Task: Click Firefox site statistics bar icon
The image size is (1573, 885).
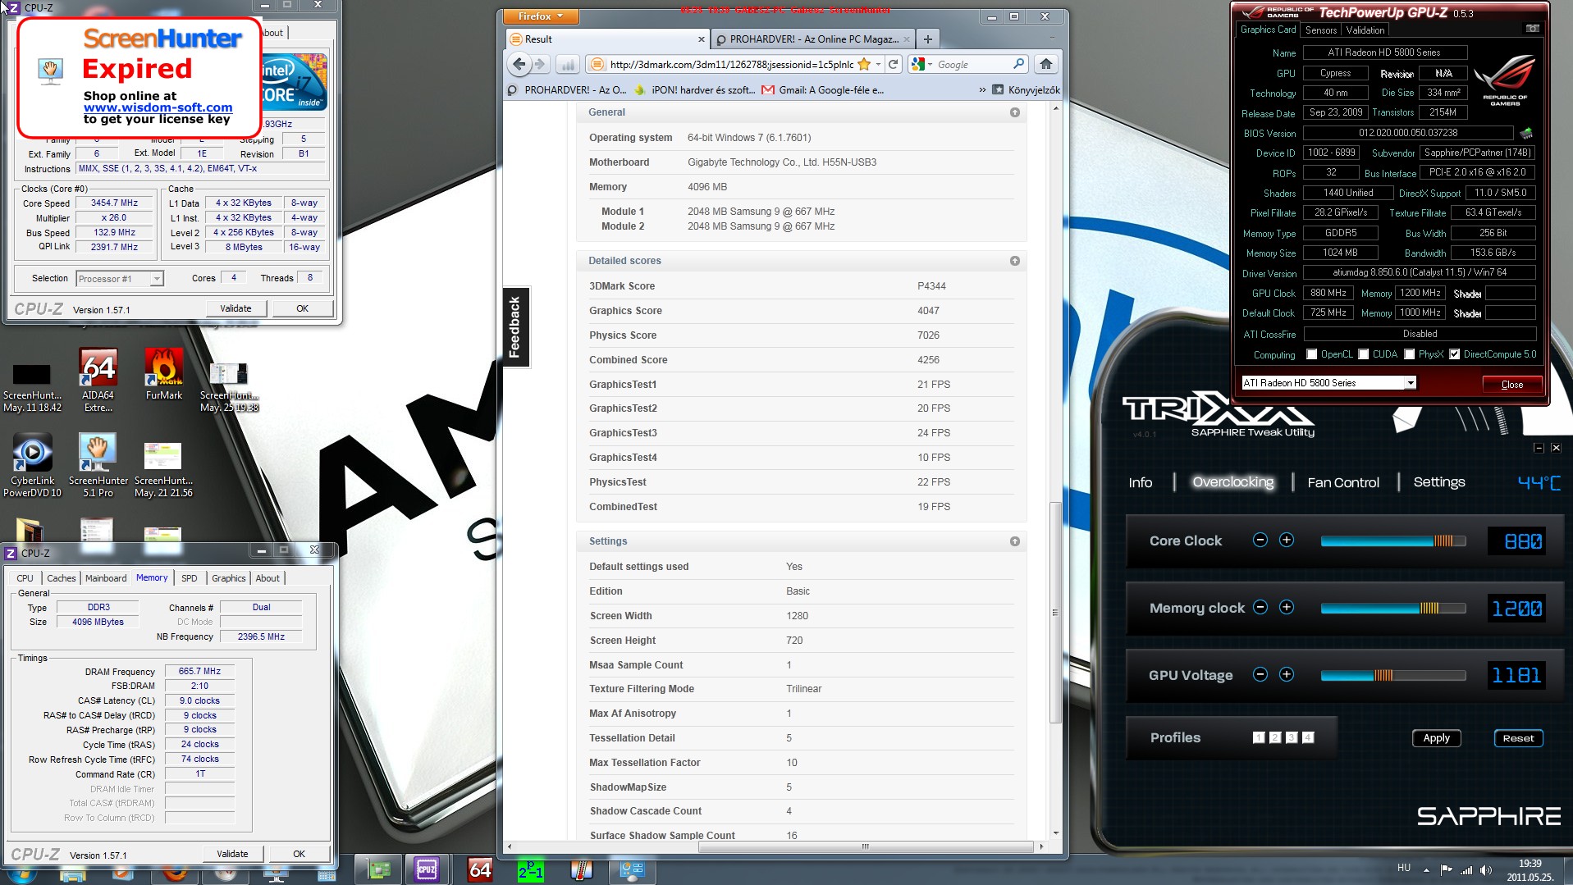Action: tap(567, 64)
